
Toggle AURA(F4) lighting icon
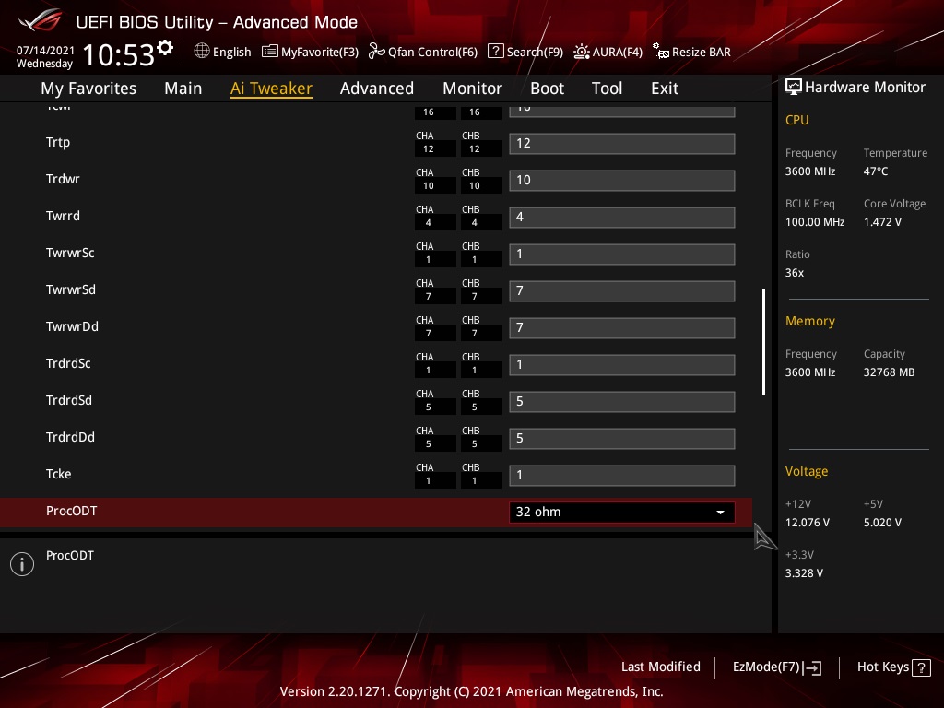click(581, 52)
